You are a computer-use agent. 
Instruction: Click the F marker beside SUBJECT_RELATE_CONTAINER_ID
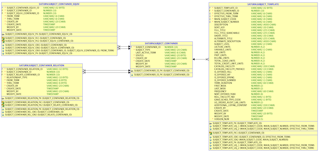click(x=2, y=75)
